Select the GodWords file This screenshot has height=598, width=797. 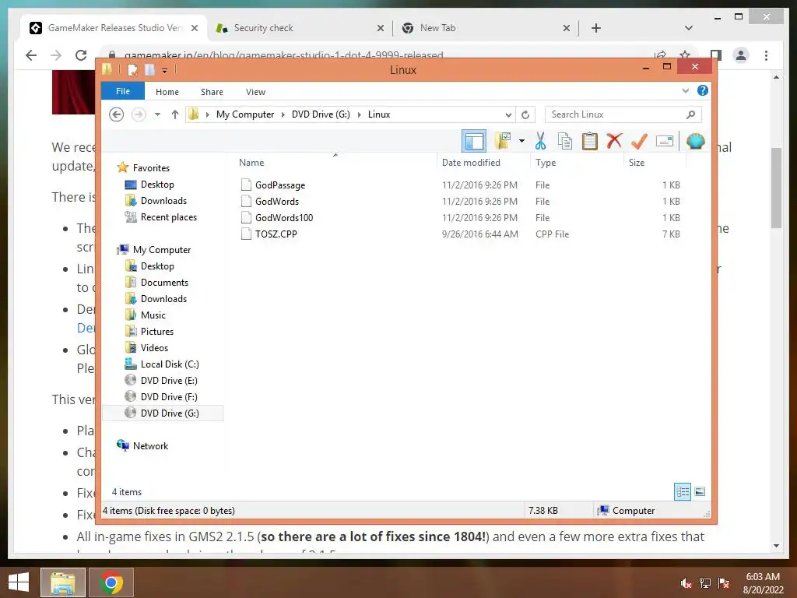click(277, 202)
